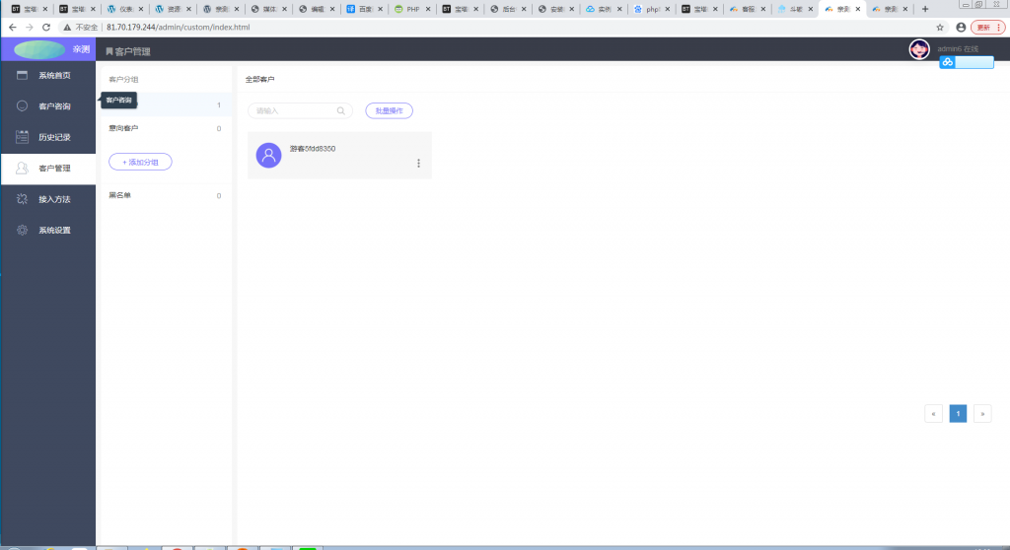Click the admin6 profile avatar
This screenshot has height=550, width=1010.
(919, 49)
